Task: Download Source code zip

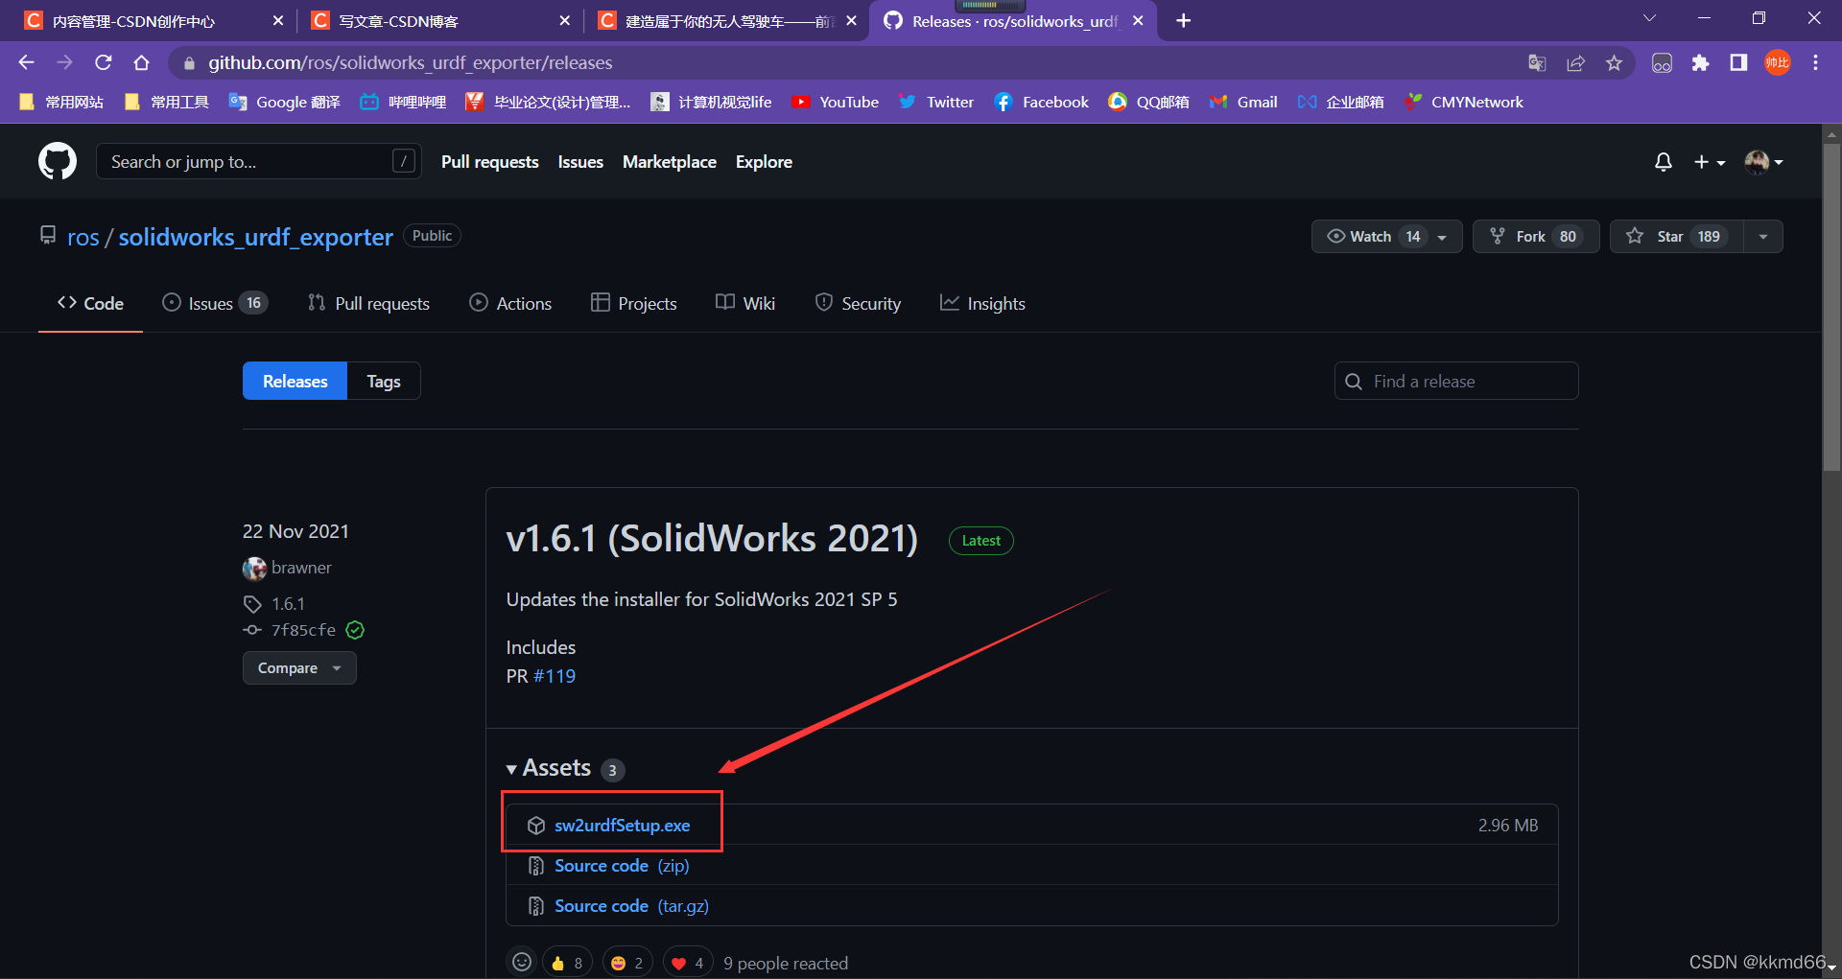Action: coord(622,866)
